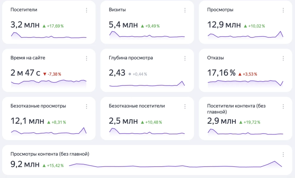This screenshot has height=178, width=295.
Task: Open the options menu for Просмотры widget
Action: (x=283, y=10)
